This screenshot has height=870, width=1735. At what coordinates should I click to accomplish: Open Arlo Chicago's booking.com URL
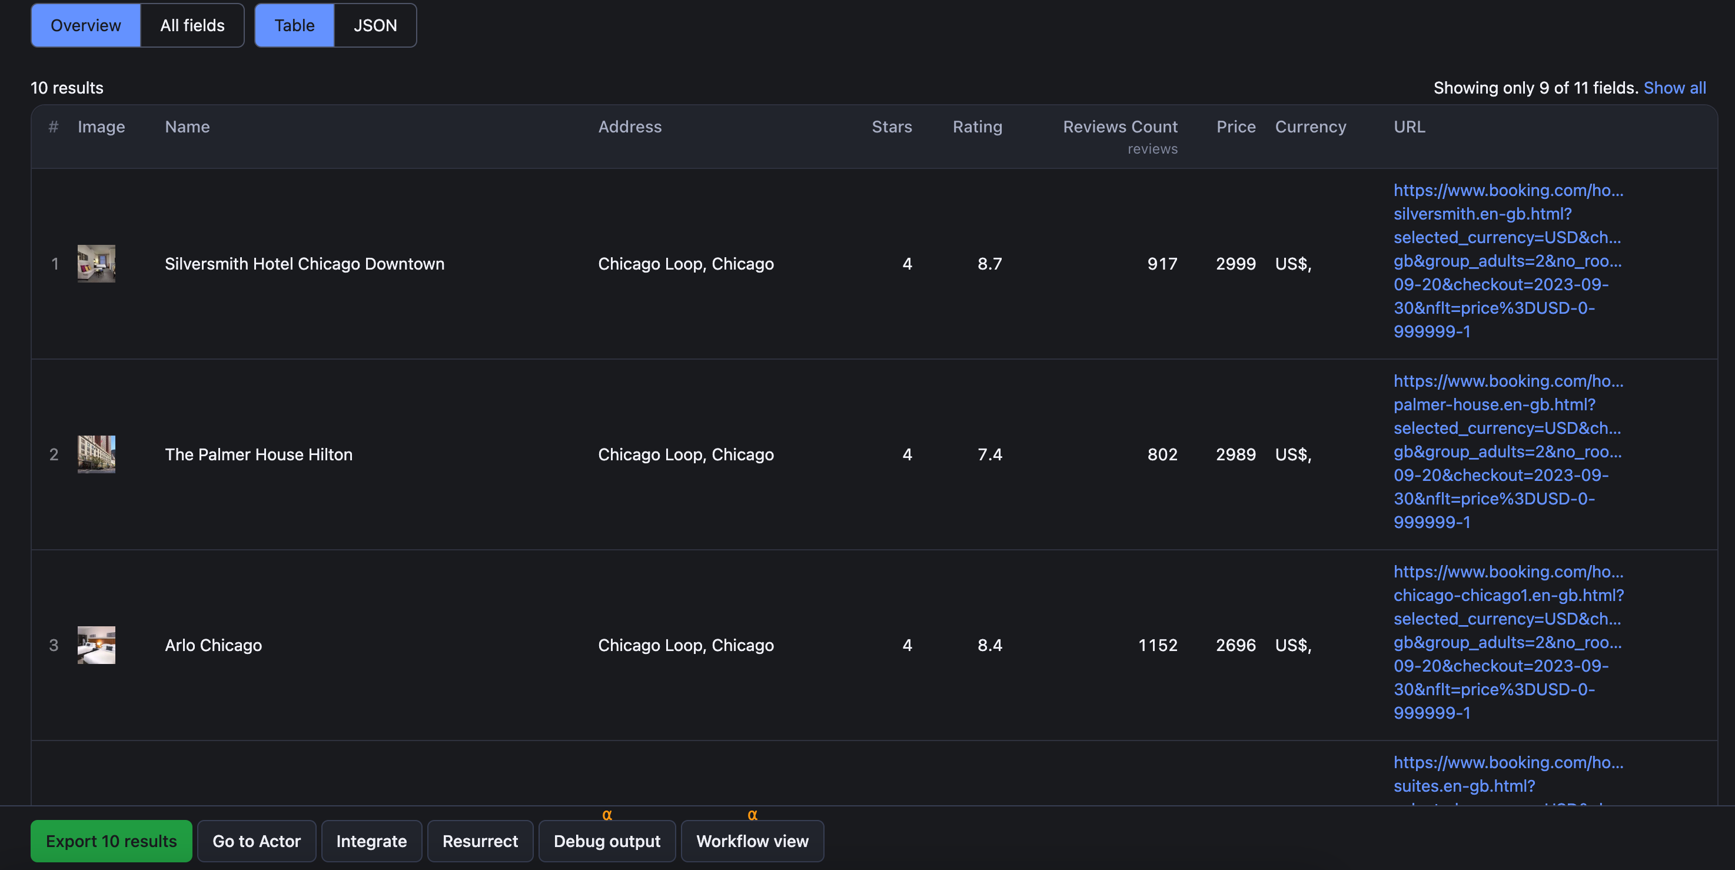click(1507, 642)
